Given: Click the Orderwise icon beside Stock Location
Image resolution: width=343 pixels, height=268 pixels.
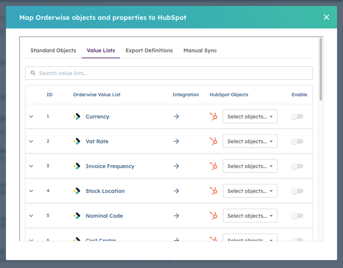Looking at the screenshot, I should pyautogui.click(x=77, y=191).
